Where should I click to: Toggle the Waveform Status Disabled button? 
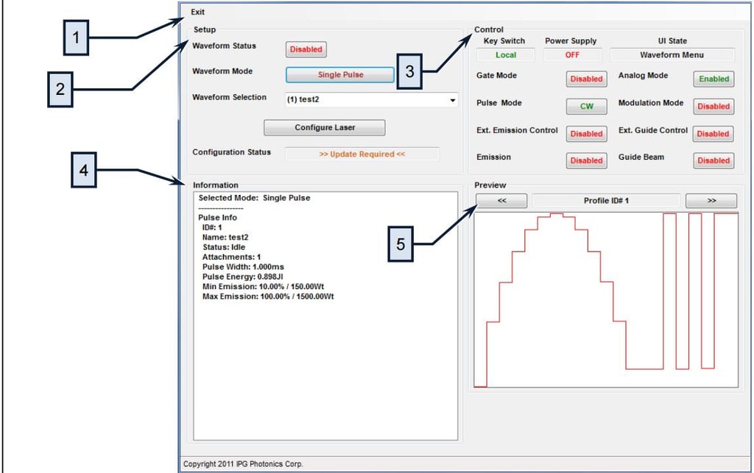pos(306,49)
